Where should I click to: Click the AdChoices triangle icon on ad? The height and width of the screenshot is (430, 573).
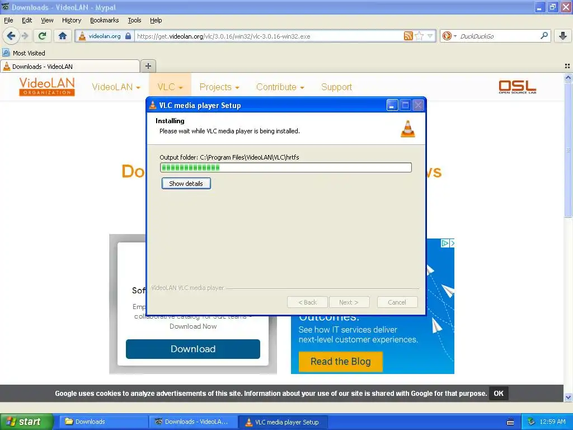pos(445,243)
